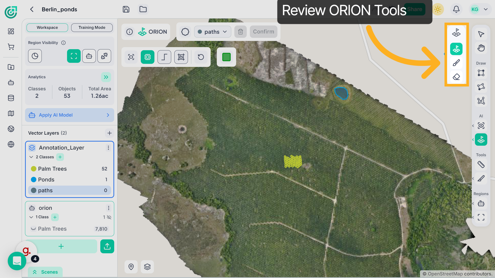The height and width of the screenshot is (278, 495).
Task: Select the Palm Trees class with 52 objects
Action: [x=70, y=169]
